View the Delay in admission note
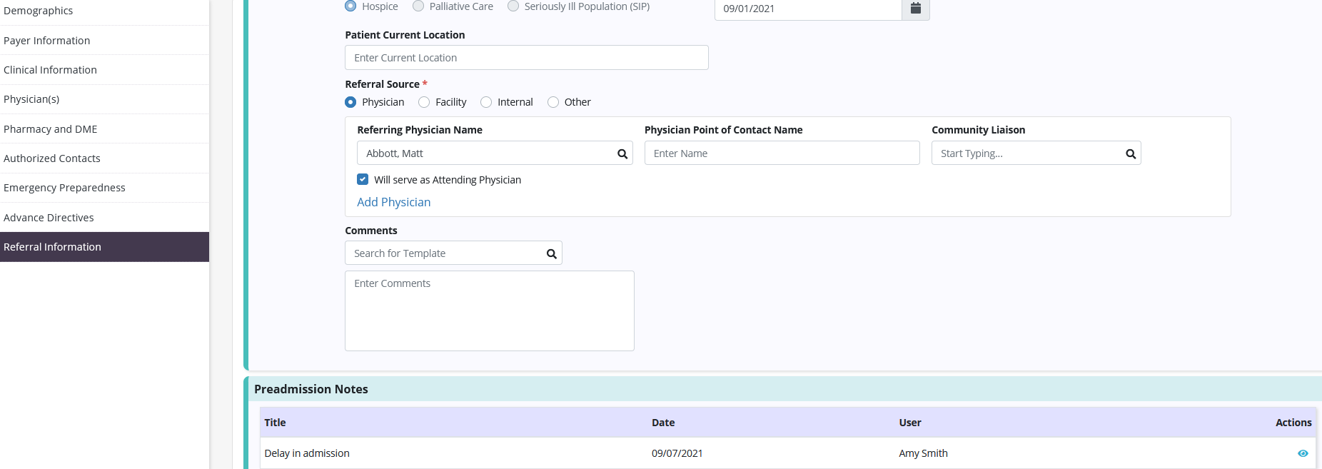The height and width of the screenshot is (469, 1322). click(x=1302, y=453)
